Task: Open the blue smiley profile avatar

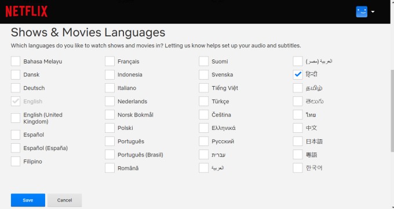Action: coord(362,12)
